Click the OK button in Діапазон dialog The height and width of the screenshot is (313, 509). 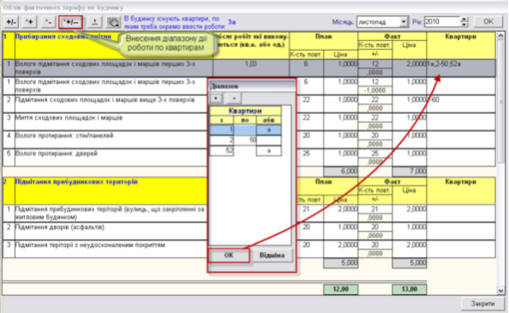coord(229,256)
